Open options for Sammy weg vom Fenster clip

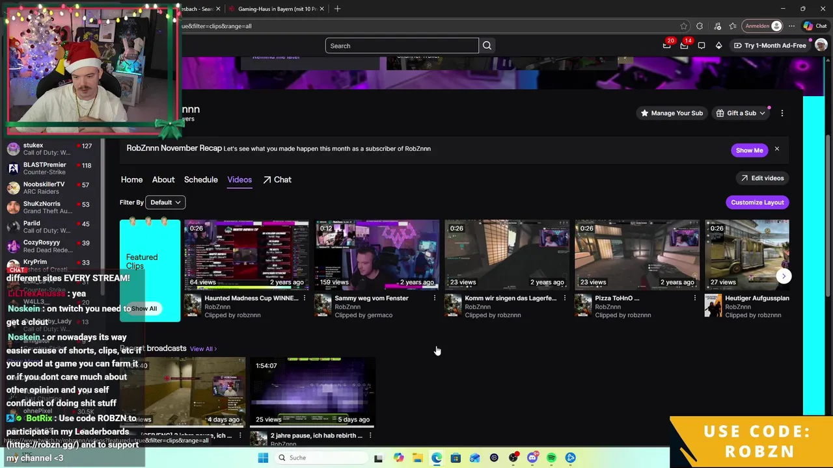pyautogui.click(x=435, y=298)
